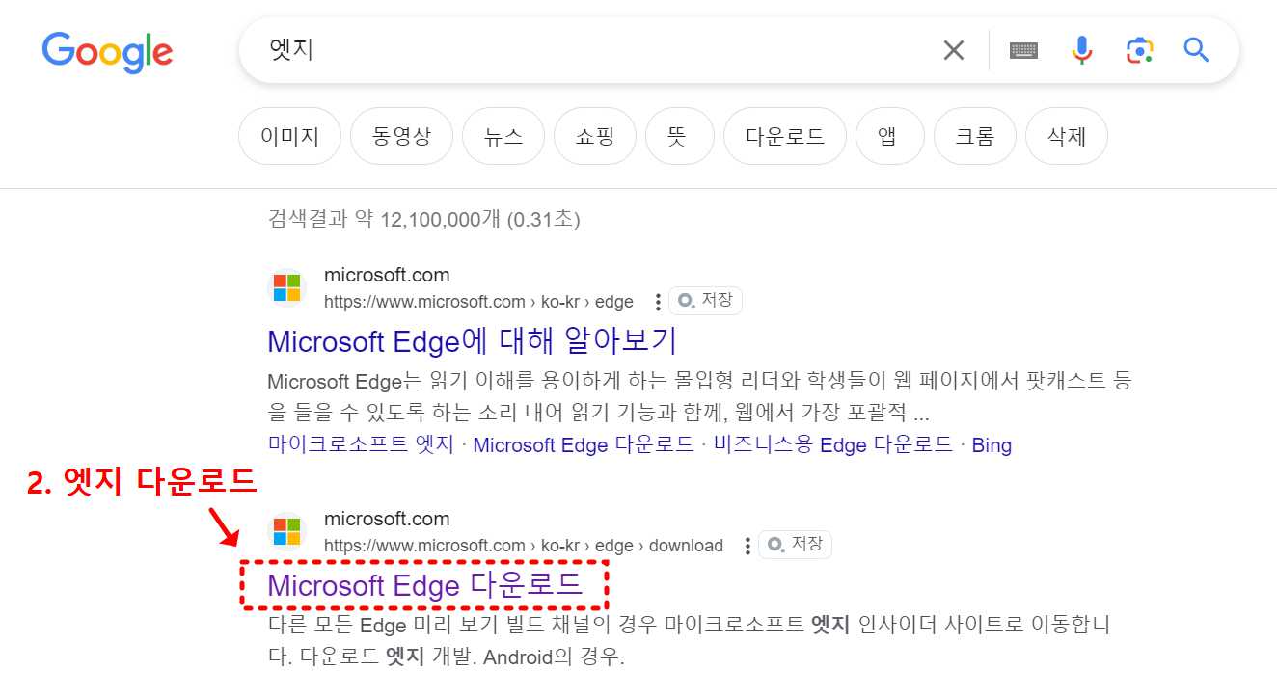1277x697 pixels.
Task: Click the first result's description snippet
Action: pos(699,398)
